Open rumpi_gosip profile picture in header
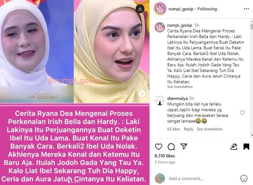 160,9
